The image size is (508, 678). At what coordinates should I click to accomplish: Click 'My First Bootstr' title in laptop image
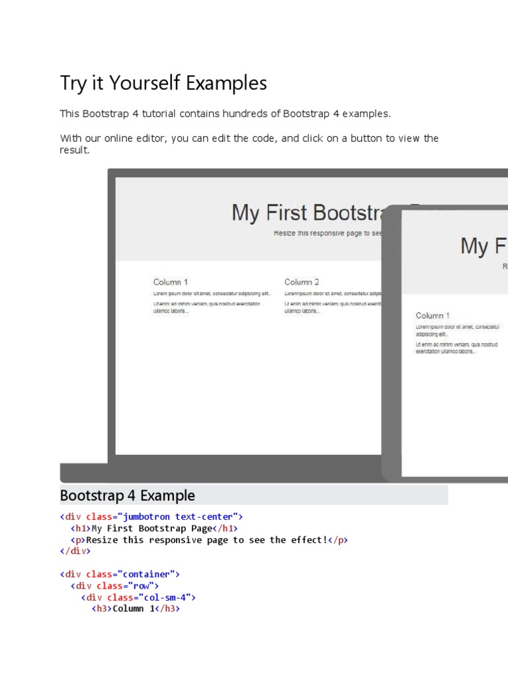[308, 213]
